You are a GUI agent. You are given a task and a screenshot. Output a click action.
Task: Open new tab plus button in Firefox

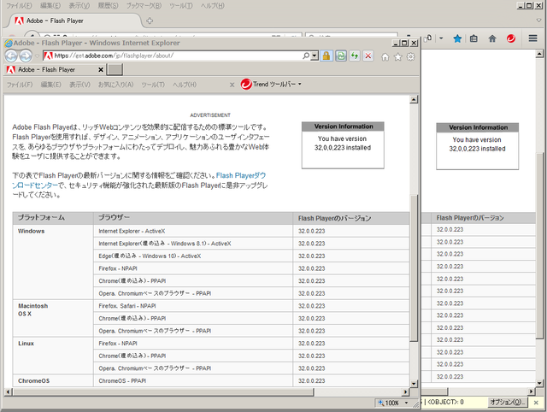click(150, 21)
